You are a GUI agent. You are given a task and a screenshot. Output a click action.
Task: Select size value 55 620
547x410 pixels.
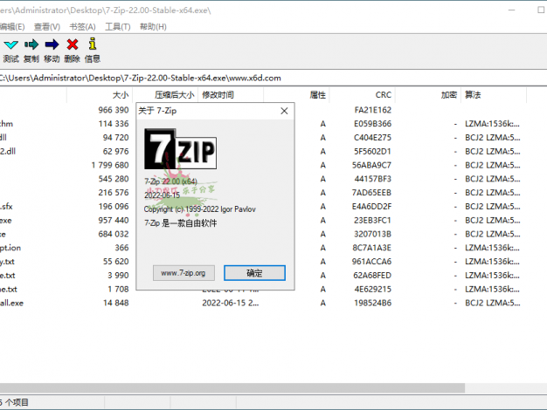[x=116, y=262]
